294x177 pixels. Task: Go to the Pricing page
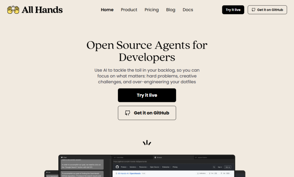(x=152, y=10)
